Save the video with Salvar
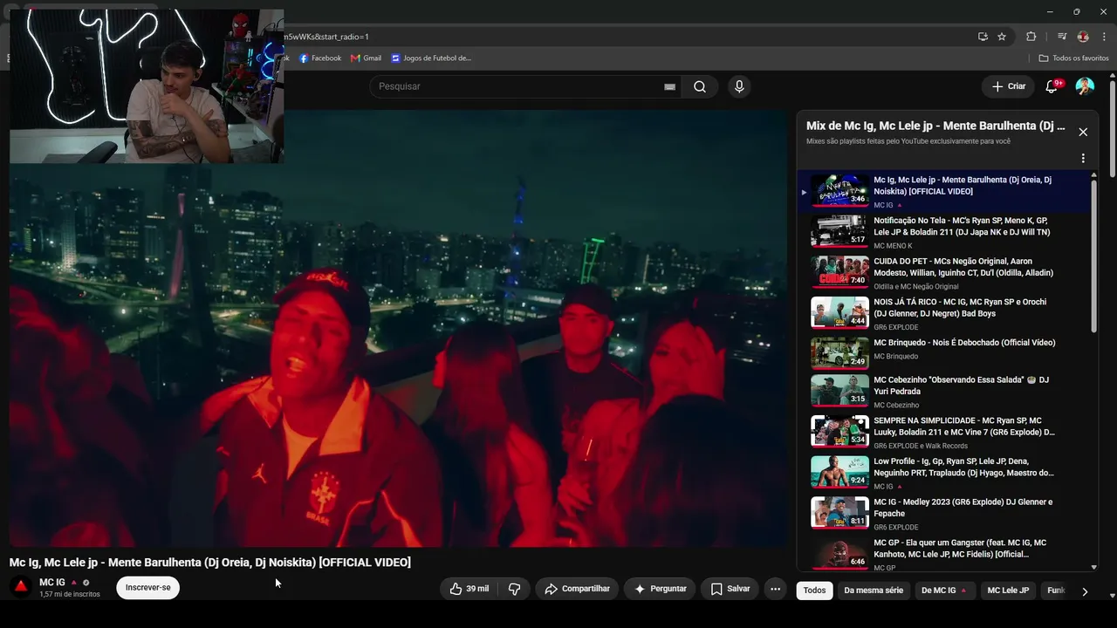 [730, 589]
